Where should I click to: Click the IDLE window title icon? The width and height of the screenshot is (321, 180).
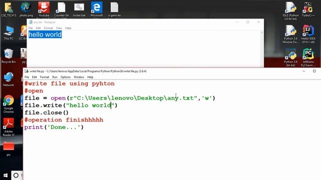pos(27,71)
